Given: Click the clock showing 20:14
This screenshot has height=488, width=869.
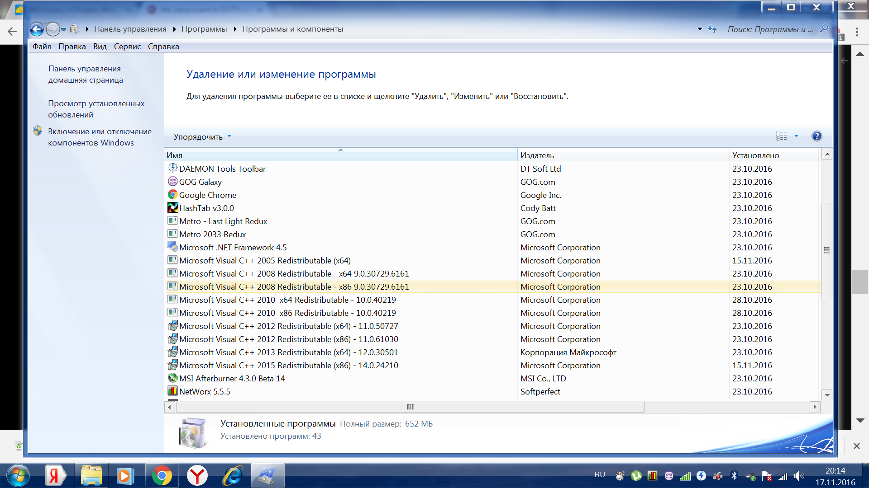Looking at the screenshot, I should click(835, 471).
